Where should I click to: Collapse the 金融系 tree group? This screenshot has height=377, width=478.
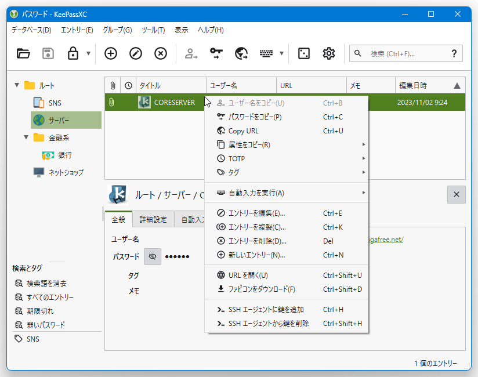(26, 137)
